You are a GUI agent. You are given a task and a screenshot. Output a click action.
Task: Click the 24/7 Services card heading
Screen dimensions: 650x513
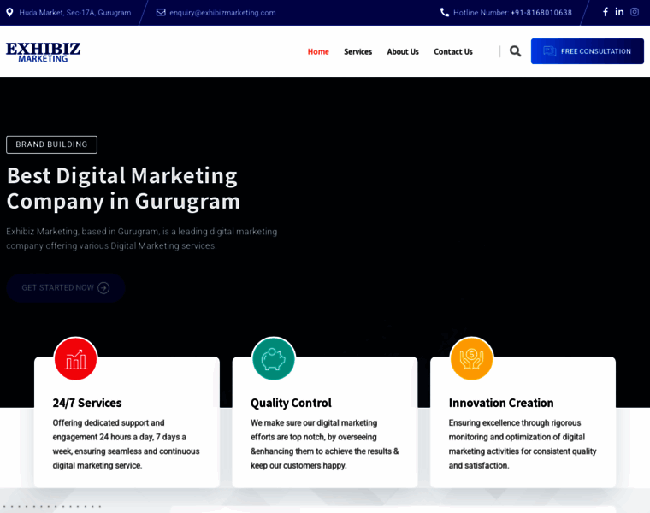[x=87, y=403]
